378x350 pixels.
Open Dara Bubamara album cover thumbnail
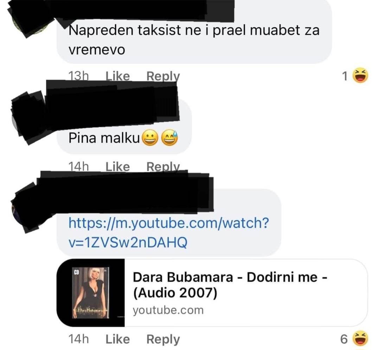point(91,293)
